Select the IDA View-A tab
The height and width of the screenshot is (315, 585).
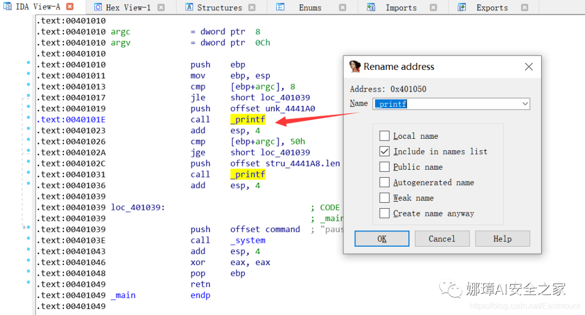tap(38, 7)
